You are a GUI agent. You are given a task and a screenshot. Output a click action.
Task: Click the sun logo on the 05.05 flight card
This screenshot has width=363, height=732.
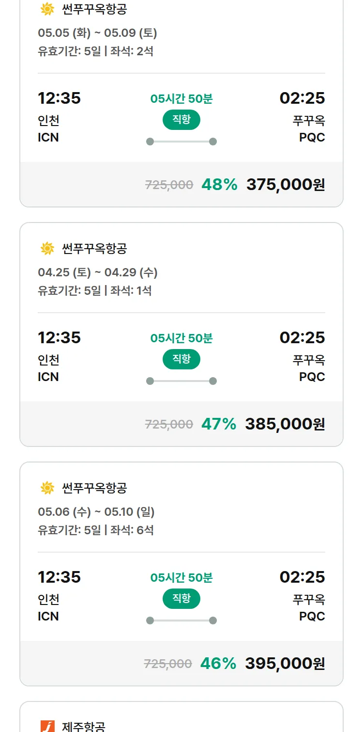tap(47, 9)
